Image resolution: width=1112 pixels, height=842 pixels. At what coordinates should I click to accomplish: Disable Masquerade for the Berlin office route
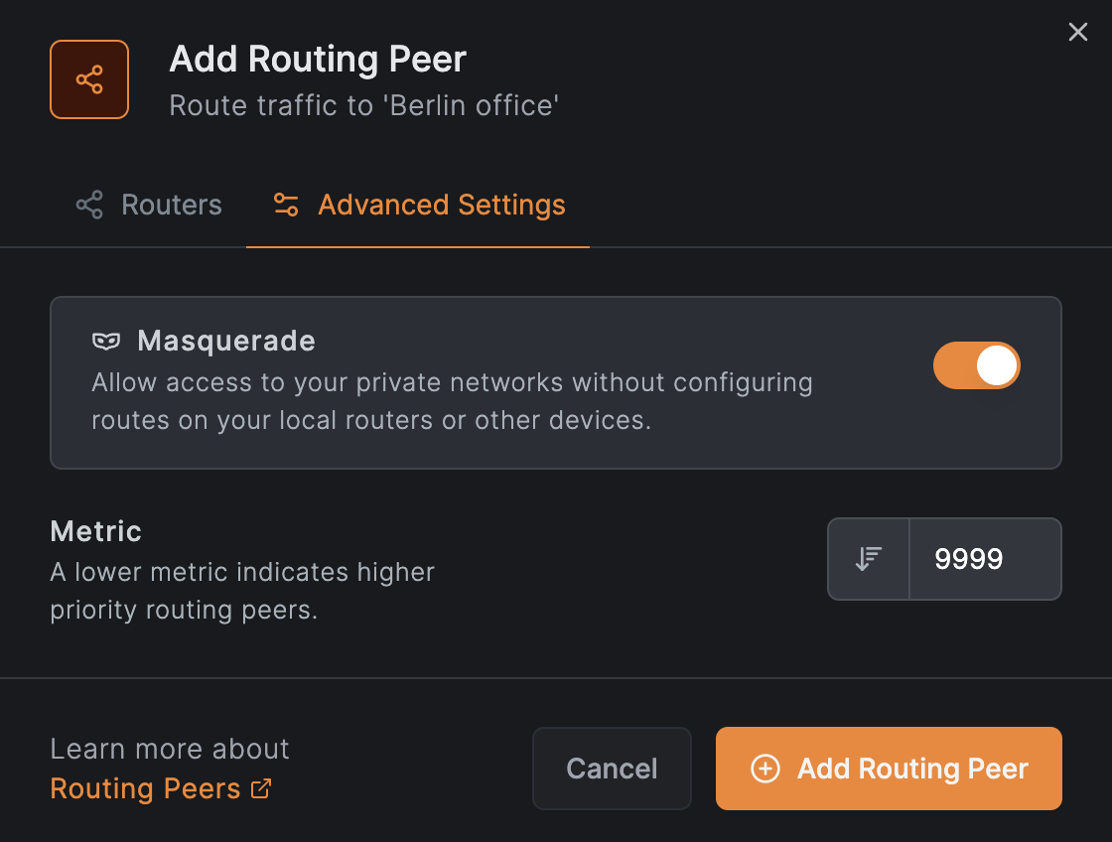click(976, 365)
